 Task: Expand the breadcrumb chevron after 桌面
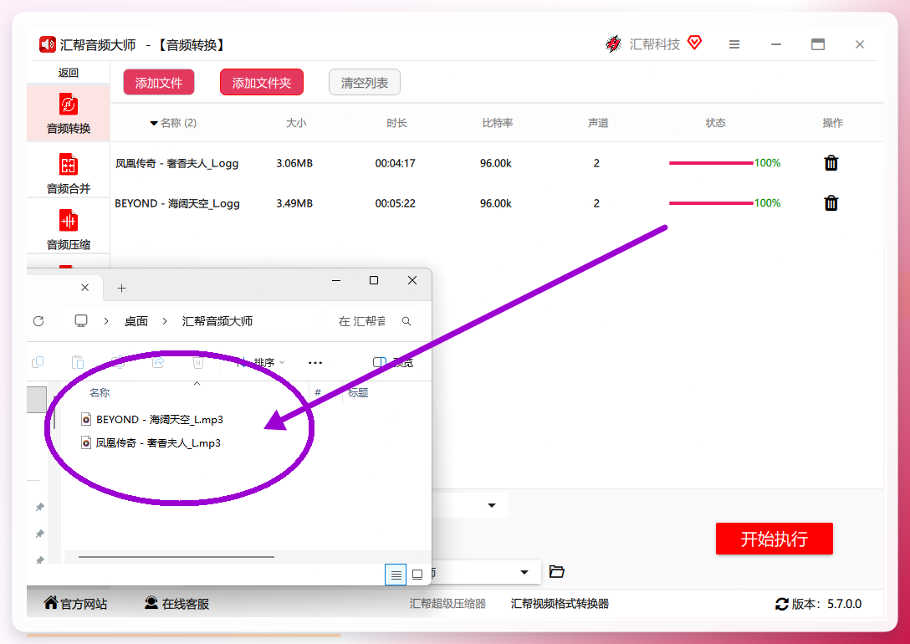(x=165, y=321)
